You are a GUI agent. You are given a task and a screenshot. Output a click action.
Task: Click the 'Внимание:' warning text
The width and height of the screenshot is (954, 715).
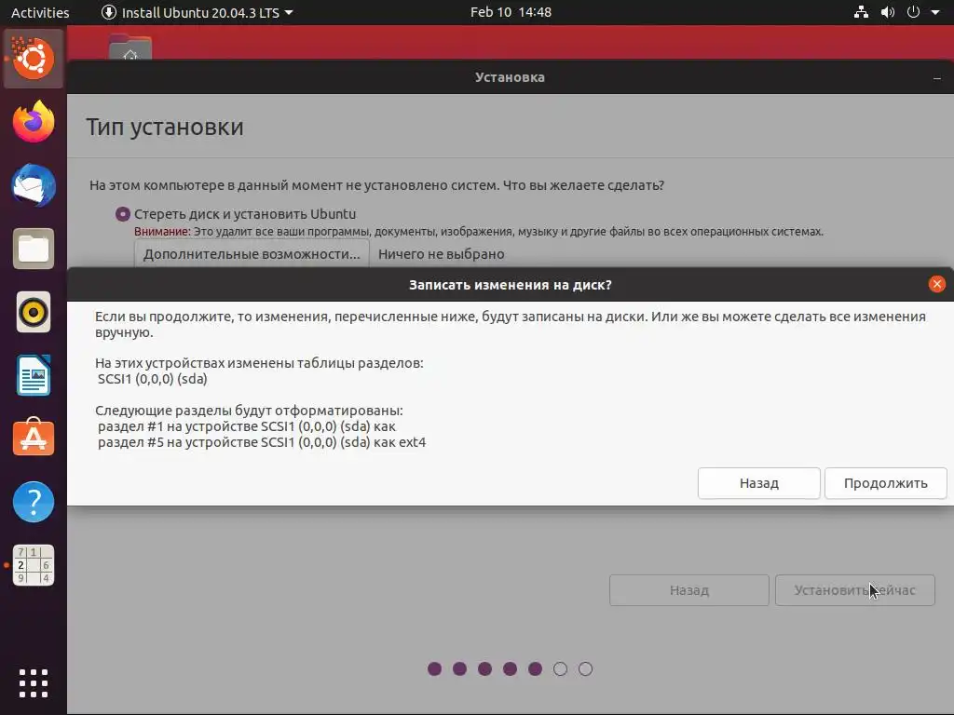point(162,232)
